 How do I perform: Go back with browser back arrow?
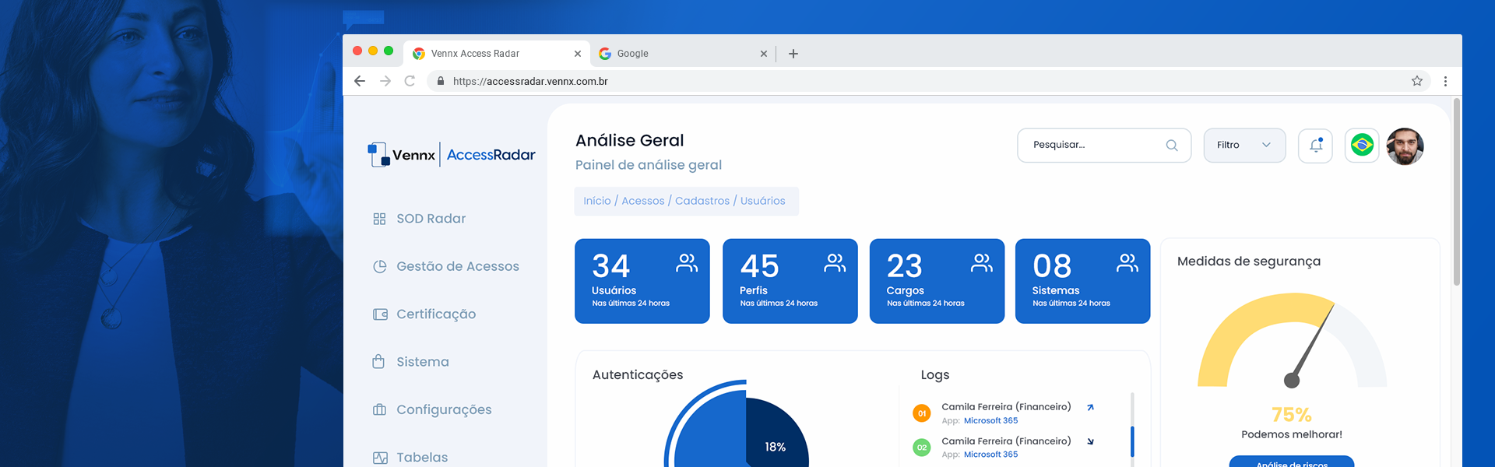pos(360,81)
